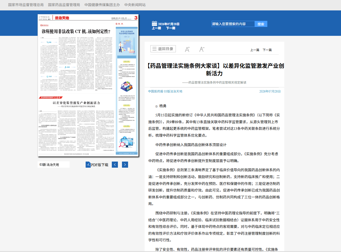Viewport: 341px width, 252px height.
Task: Click the right blue infographic column in newspaper
Action: [x=126, y=91]
